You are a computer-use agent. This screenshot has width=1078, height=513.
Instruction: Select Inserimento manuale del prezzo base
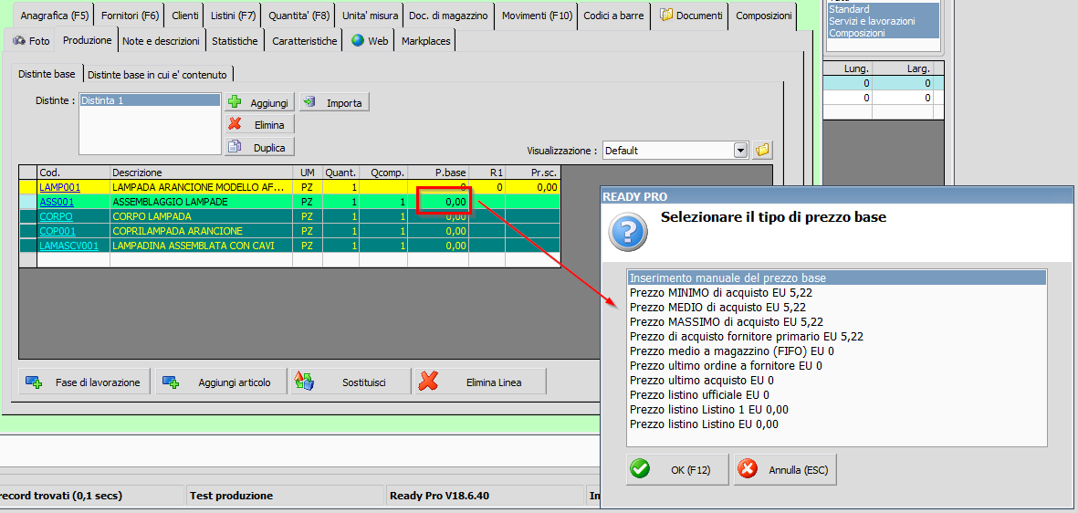(x=836, y=277)
